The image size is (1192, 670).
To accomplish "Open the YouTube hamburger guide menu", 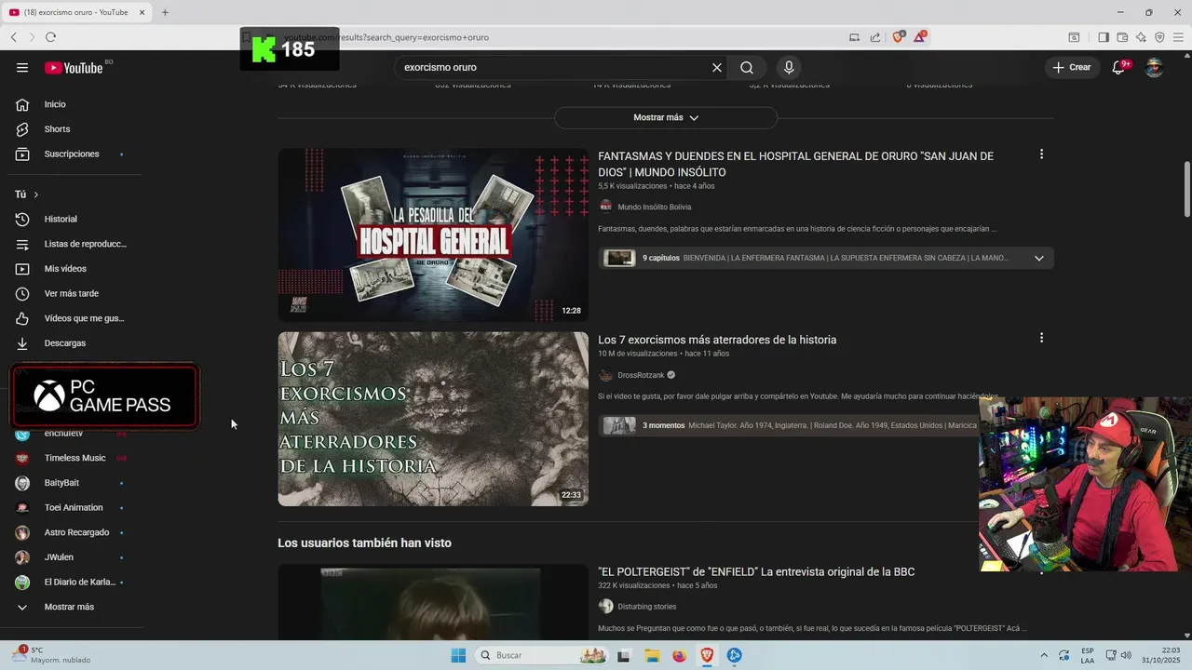I will pos(22,68).
